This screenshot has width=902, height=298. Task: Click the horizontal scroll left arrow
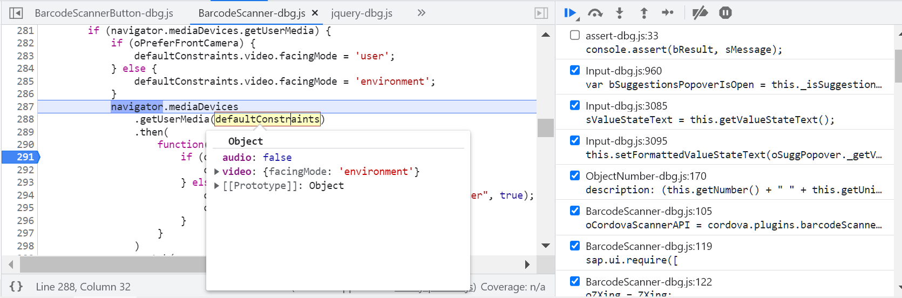click(11, 265)
